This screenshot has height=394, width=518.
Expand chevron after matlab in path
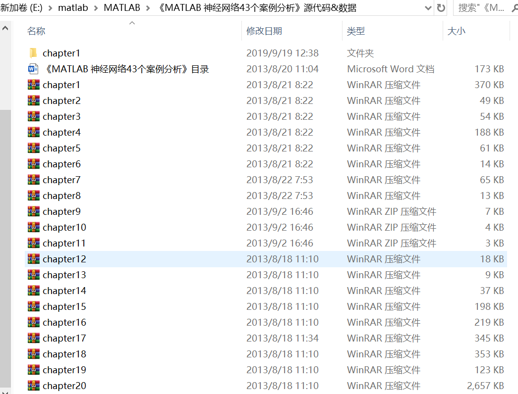tap(96, 8)
